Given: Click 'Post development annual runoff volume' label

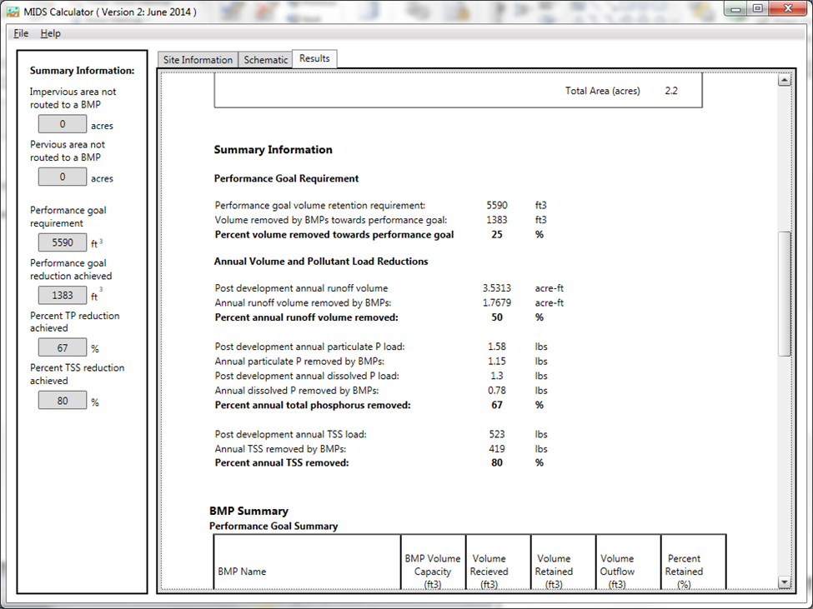Looking at the screenshot, I should 301,288.
